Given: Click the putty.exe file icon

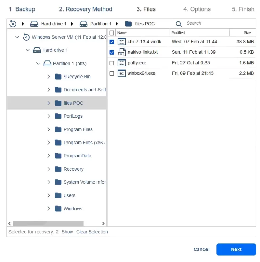Looking at the screenshot, I should coord(122,63).
